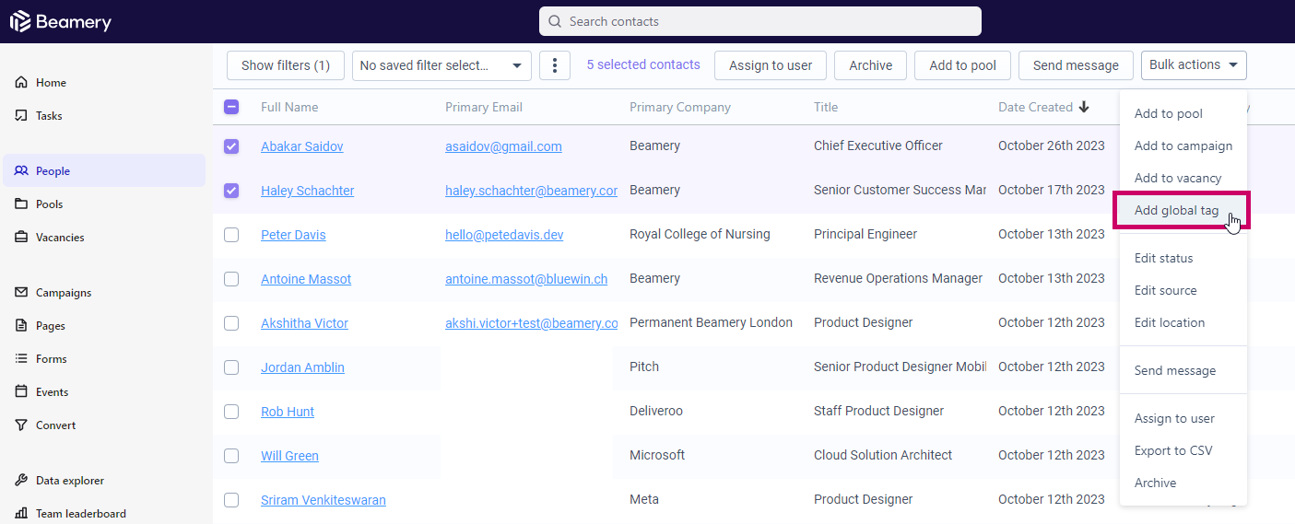Open Peter Davis contact link
1295x524 pixels.
[x=293, y=235]
